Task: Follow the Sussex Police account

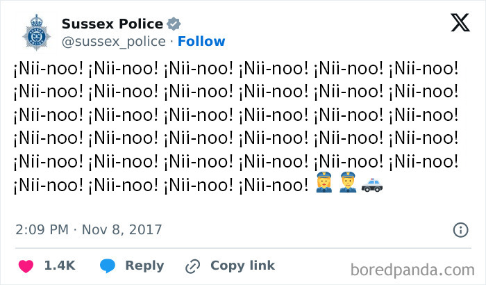Action: (201, 42)
